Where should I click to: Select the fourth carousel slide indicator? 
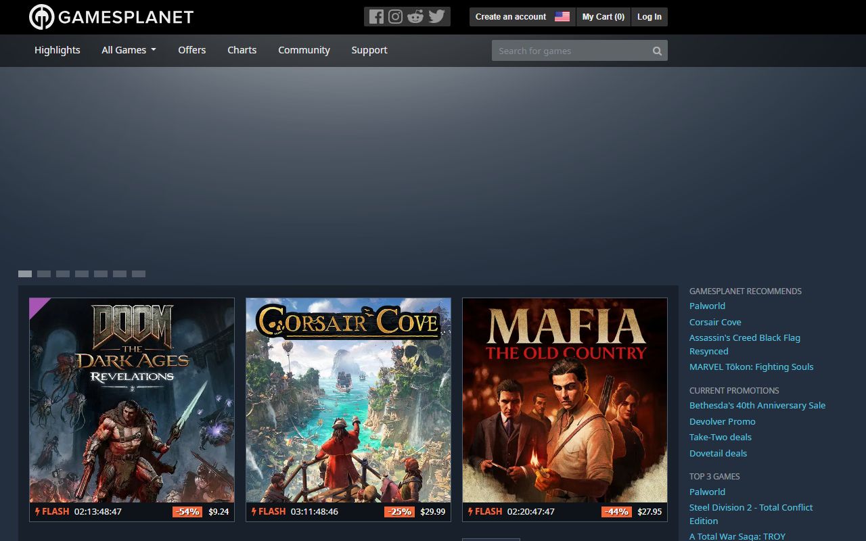click(82, 274)
